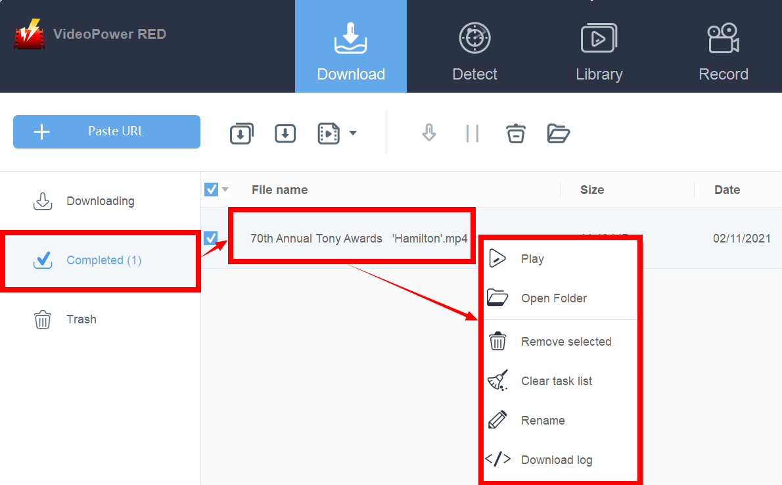Go to the Record tab
The width and height of the screenshot is (782, 485).
[x=723, y=51]
